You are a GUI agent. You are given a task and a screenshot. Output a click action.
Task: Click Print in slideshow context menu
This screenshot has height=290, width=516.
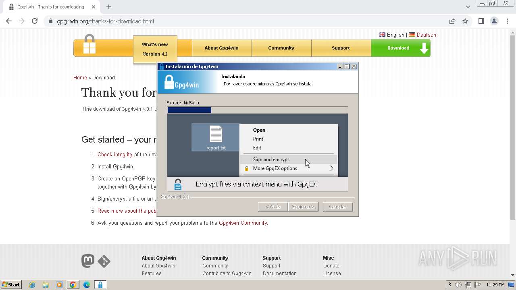pos(258,139)
